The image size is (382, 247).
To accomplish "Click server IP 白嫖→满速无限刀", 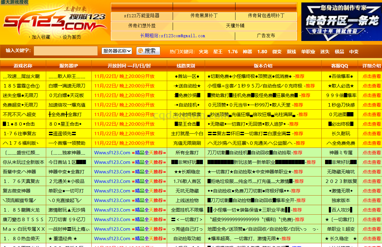I will click(67, 86).
